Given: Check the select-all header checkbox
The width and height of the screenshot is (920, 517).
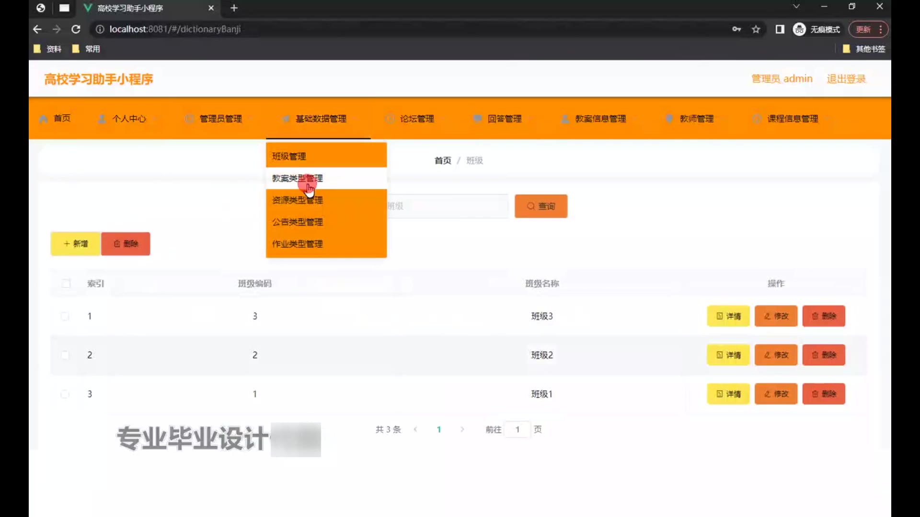Looking at the screenshot, I should pos(66,283).
